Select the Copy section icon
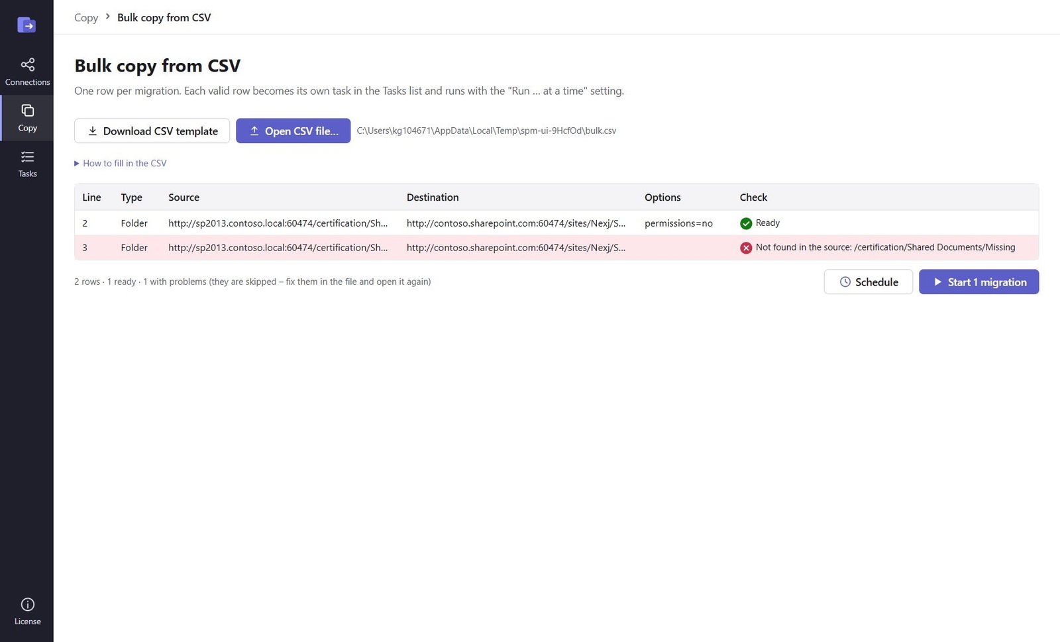The image size is (1060, 642). click(x=27, y=110)
